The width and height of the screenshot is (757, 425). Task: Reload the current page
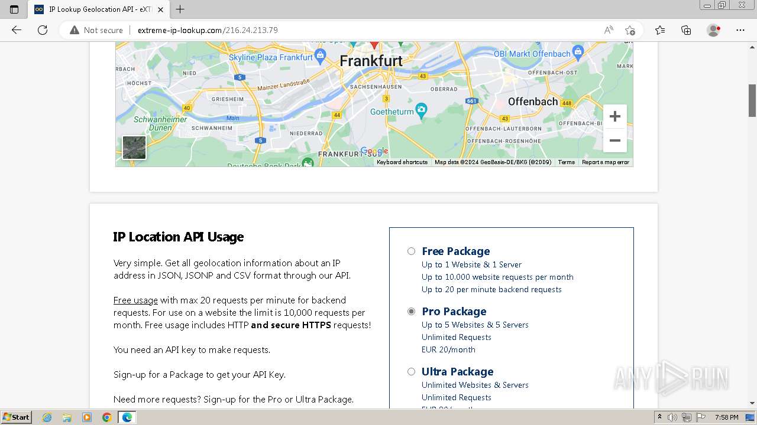click(x=43, y=30)
